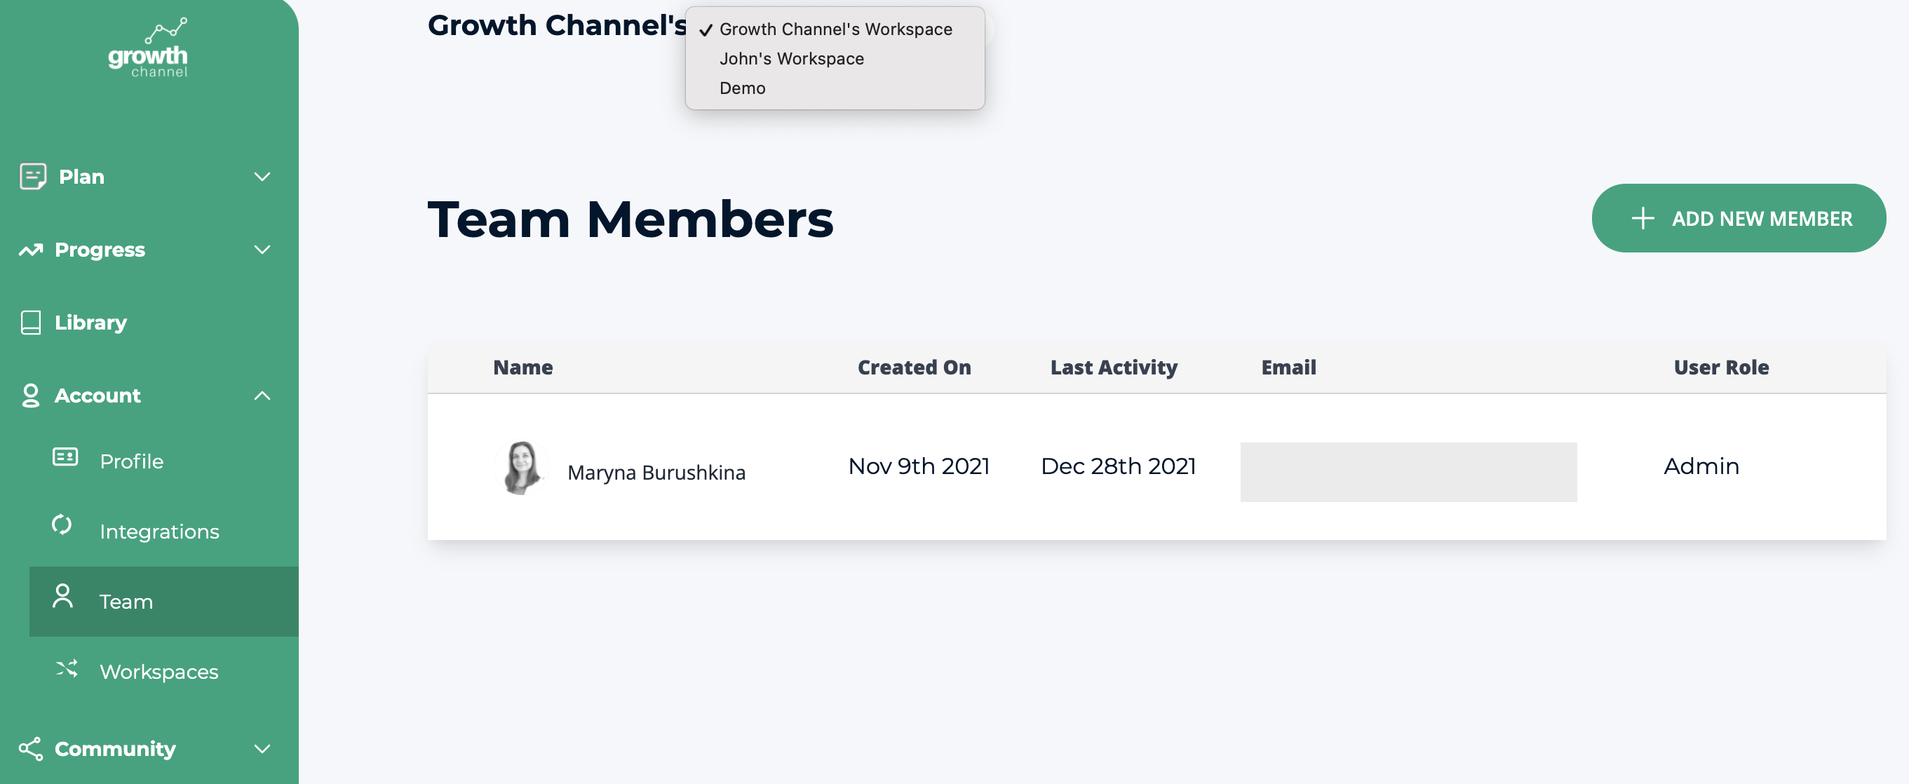Image resolution: width=1909 pixels, height=784 pixels.
Task: Click the Integrations sync icon
Action: click(x=62, y=525)
